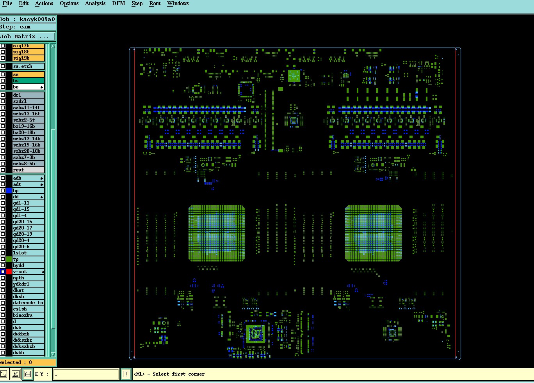Toggle checkbox for rout layer
The width and height of the screenshot is (534, 383).
click(x=3, y=170)
